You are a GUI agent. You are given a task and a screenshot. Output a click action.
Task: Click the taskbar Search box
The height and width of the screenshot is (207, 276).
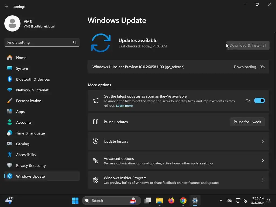pos(111,201)
